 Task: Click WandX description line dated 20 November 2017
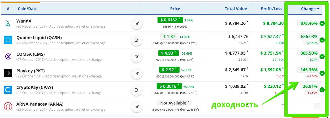coord(61,26)
